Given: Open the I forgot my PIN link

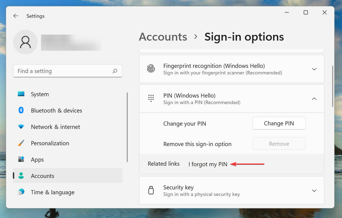Looking at the screenshot, I should click(208, 164).
